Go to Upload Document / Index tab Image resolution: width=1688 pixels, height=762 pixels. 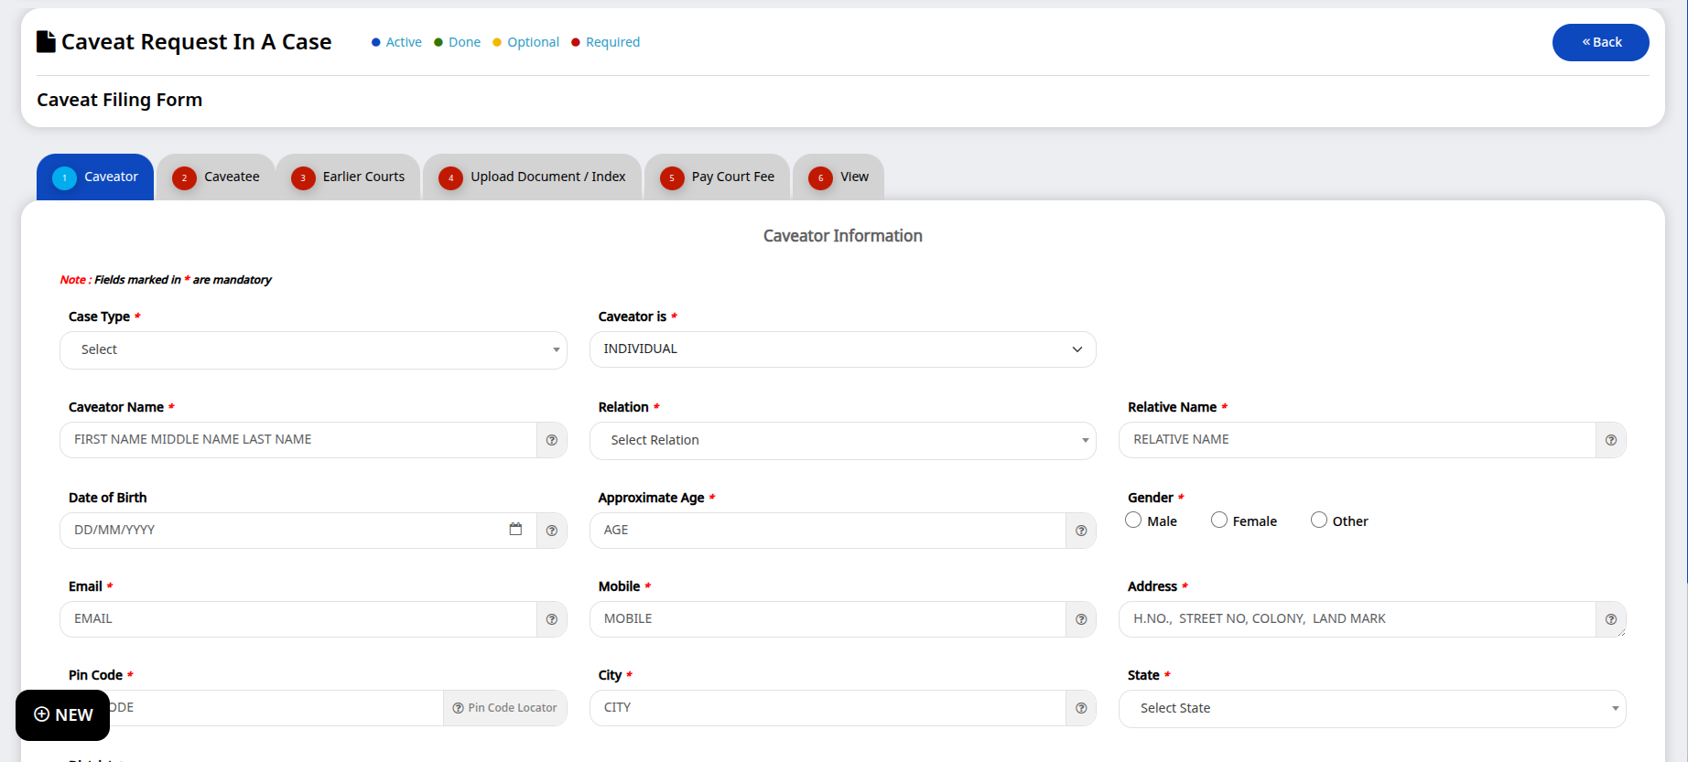[x=532, y=177]
